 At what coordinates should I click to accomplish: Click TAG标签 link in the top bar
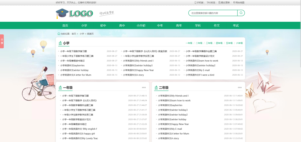211,2
